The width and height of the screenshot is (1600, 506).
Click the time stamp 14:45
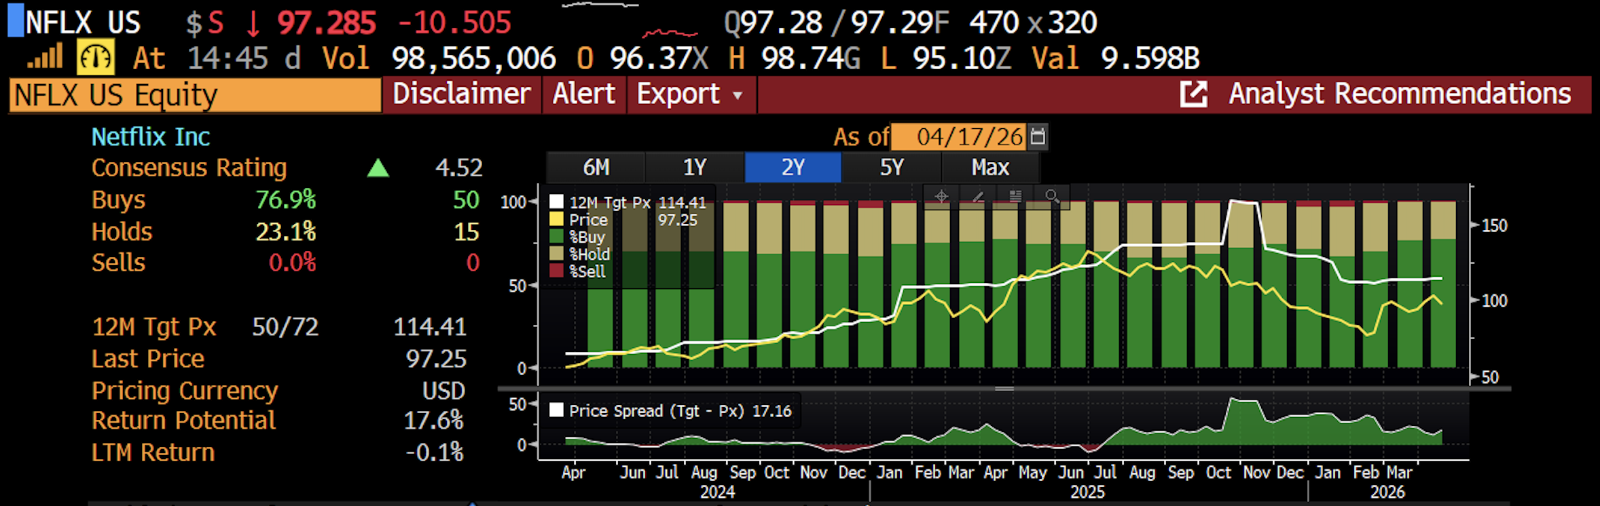pyautogui.click(x=228, y=58)
